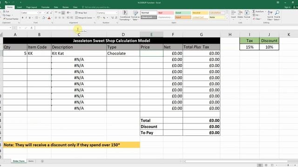Add a new sheet with plus icon

pos(42,161)
